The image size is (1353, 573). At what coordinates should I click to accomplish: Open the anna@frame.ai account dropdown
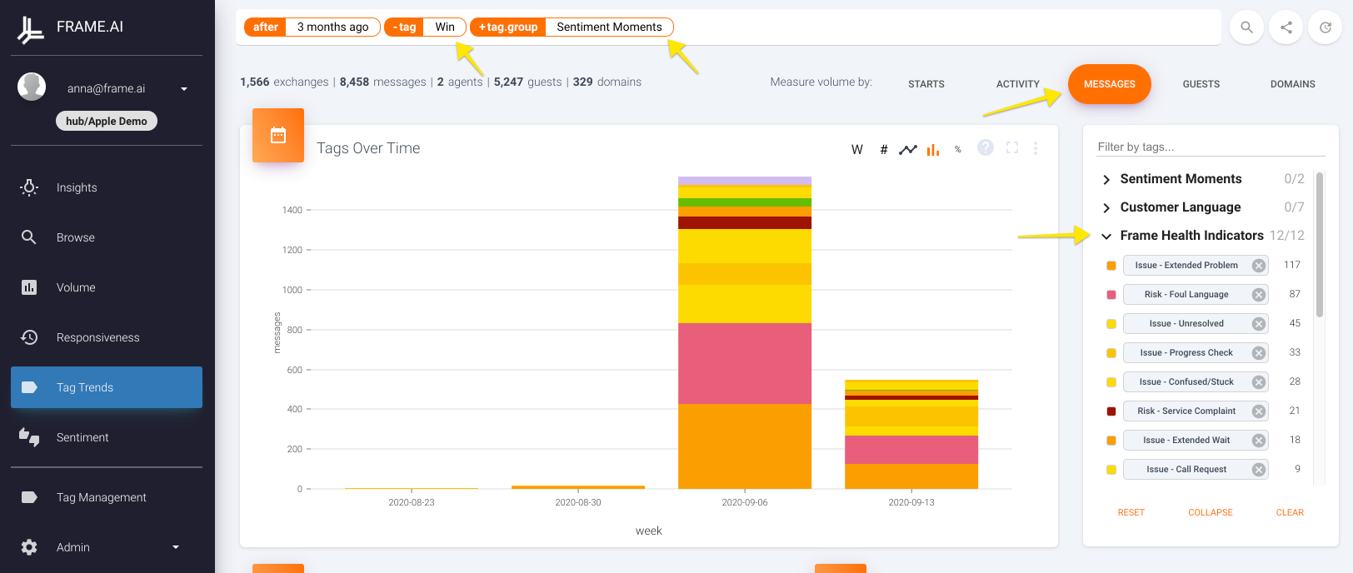tap(184, 89)
